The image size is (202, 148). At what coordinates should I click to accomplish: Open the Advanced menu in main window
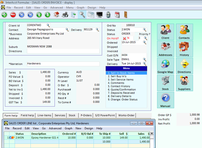pos(57,8)
